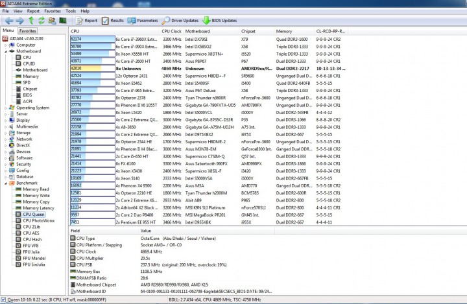Select the highlighted 42610 result bar
Image resolution: width=467 pixels, height=304 pixels.
point(92,69)
